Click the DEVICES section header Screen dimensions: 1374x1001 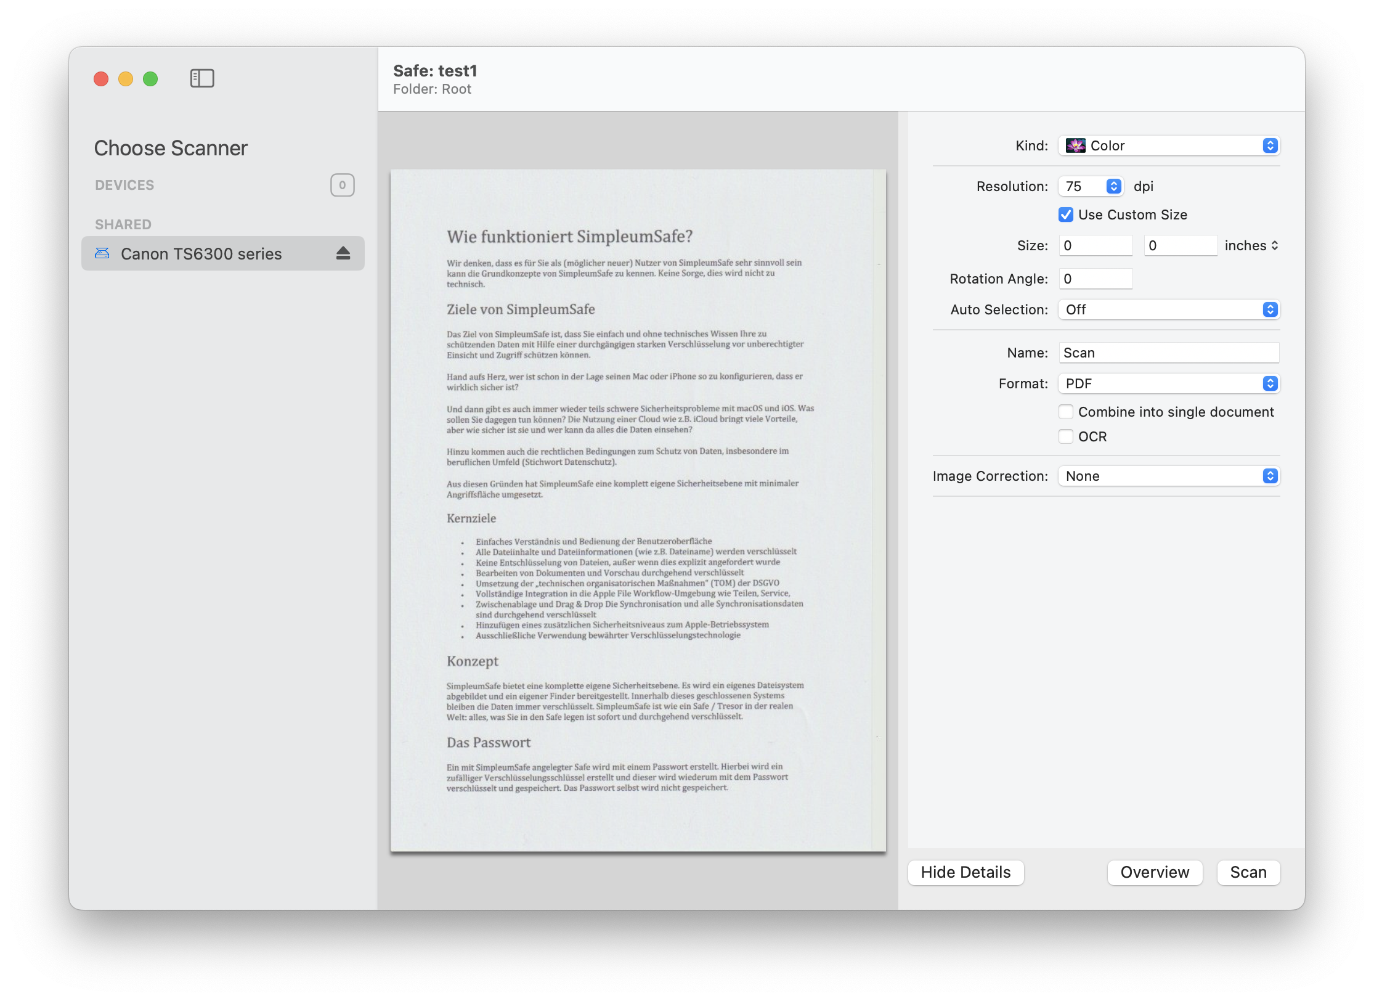124,185
